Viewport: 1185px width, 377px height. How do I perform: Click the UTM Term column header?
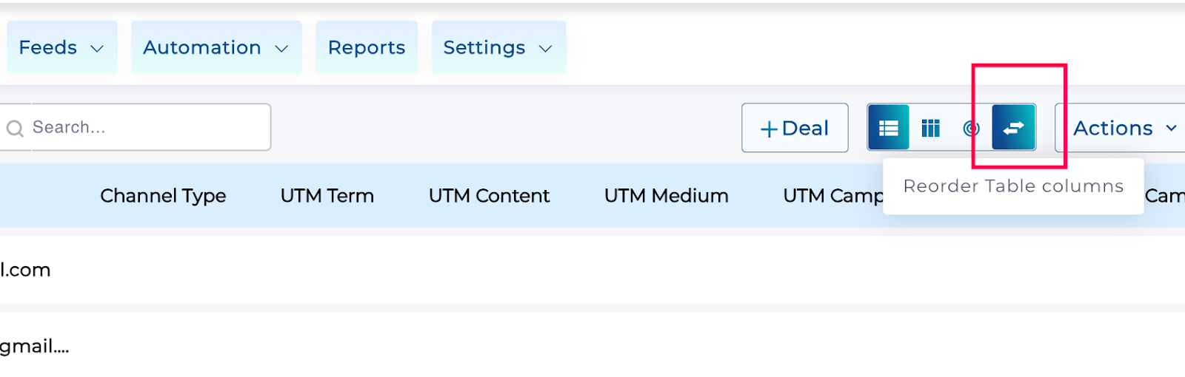pyautogui.click(x=327, y=196)
